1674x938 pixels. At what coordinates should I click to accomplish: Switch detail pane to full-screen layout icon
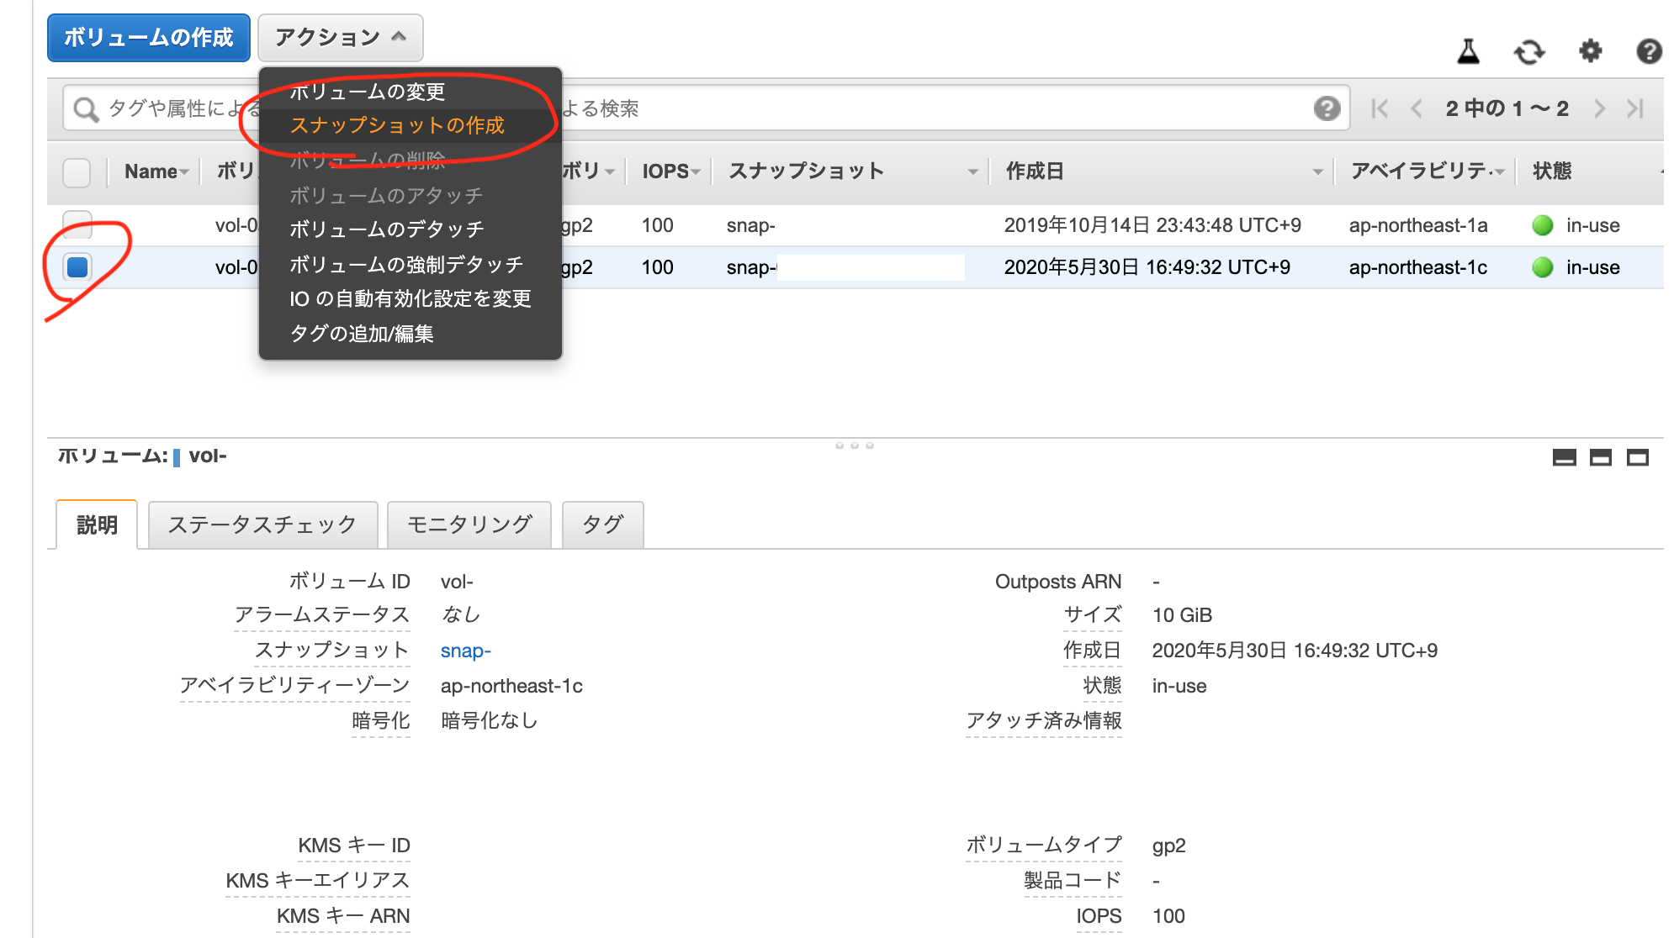(1635, 458)
